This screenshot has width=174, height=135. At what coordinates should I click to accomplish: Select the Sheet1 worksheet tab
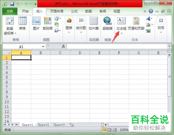point(27,125)
